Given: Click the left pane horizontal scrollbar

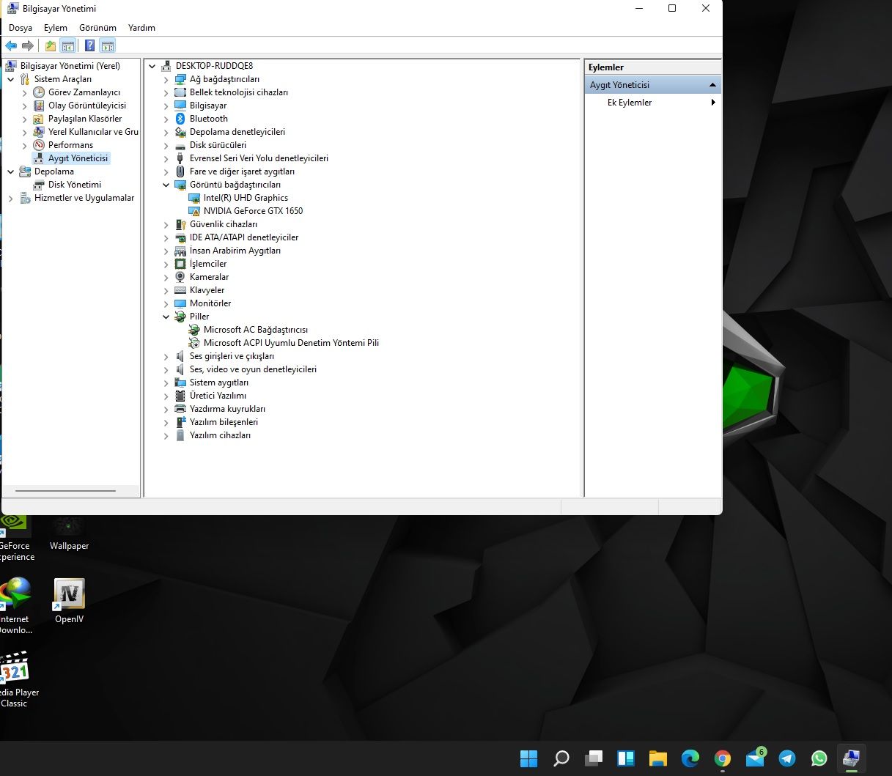Looking at the screenshot, I should [65, 491].
